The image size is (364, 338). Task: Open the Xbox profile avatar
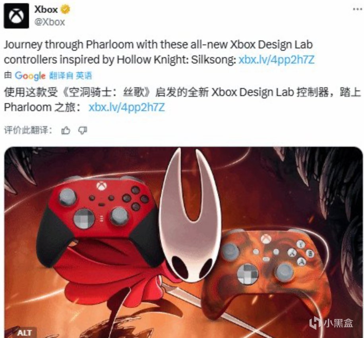(16, 16)
